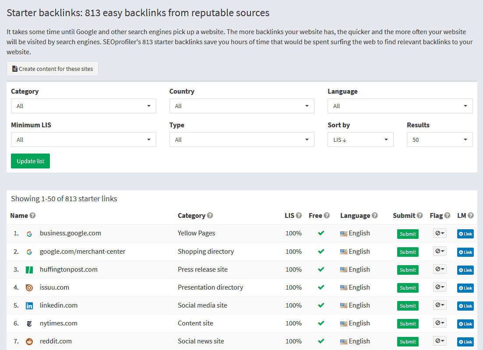Click the Google favicon beside business.google.com

click(29, 233)
